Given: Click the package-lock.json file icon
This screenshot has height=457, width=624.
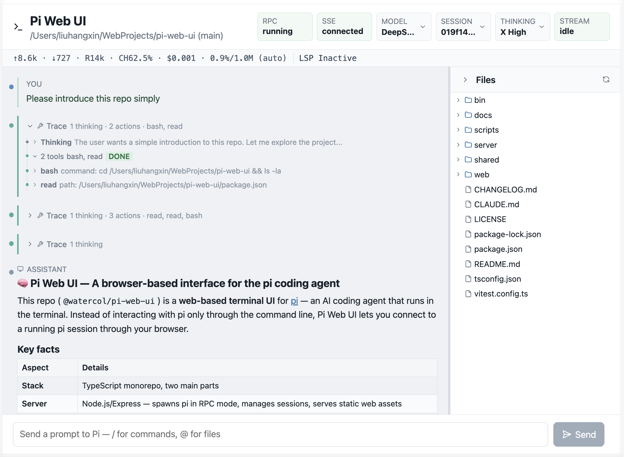Looking at the screenshot, I should [468, 234].
